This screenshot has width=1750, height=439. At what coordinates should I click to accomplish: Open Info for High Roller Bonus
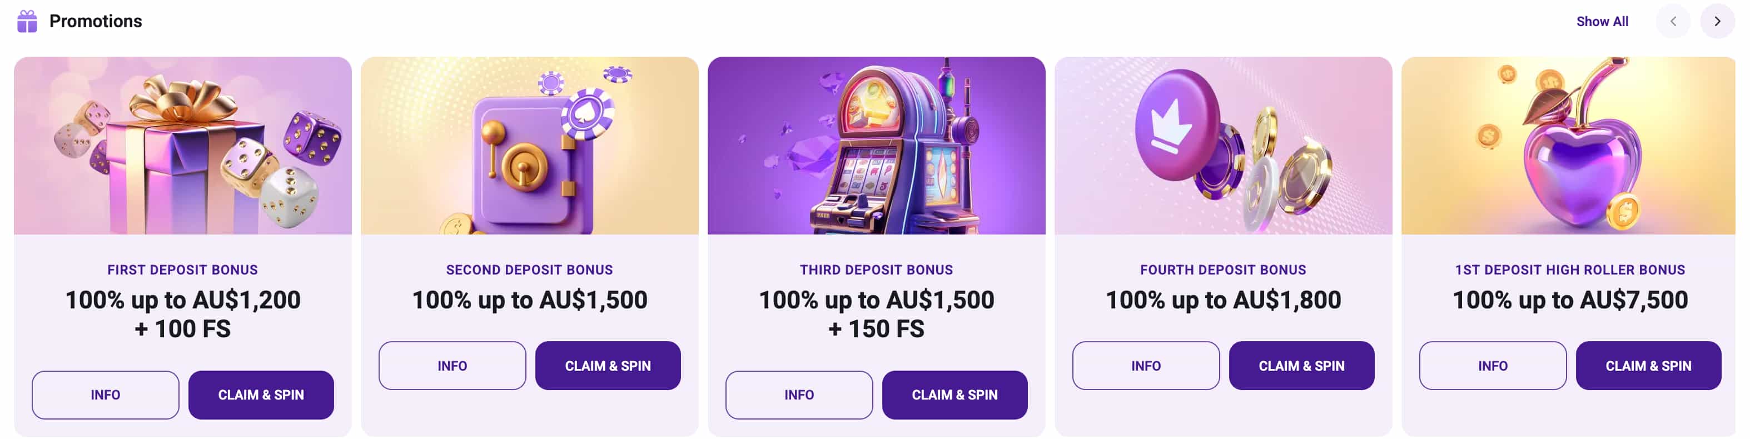[x=1493, y=365]
